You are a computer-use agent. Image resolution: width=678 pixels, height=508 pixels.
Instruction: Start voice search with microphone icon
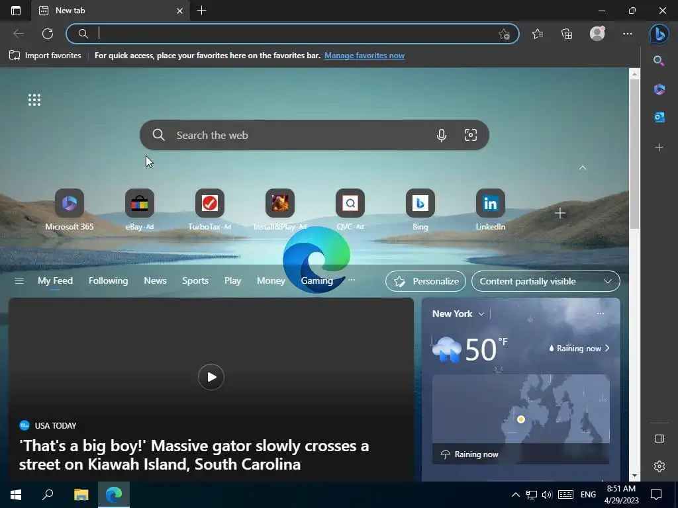[x=441, y=135]
